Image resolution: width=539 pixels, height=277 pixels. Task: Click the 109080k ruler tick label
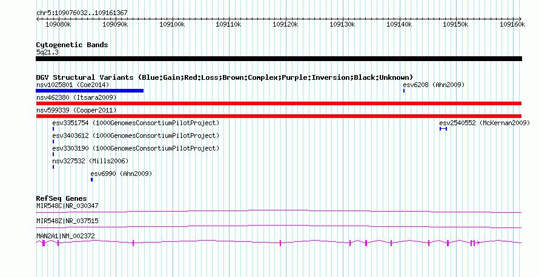point(58,24)
